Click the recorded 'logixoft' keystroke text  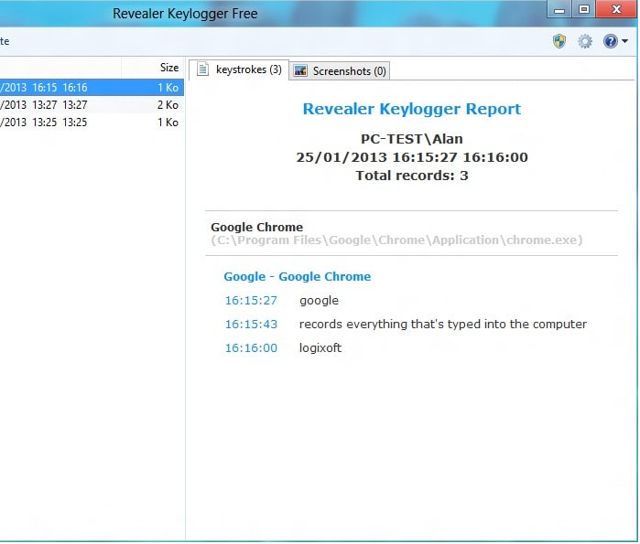pos(320,348)
